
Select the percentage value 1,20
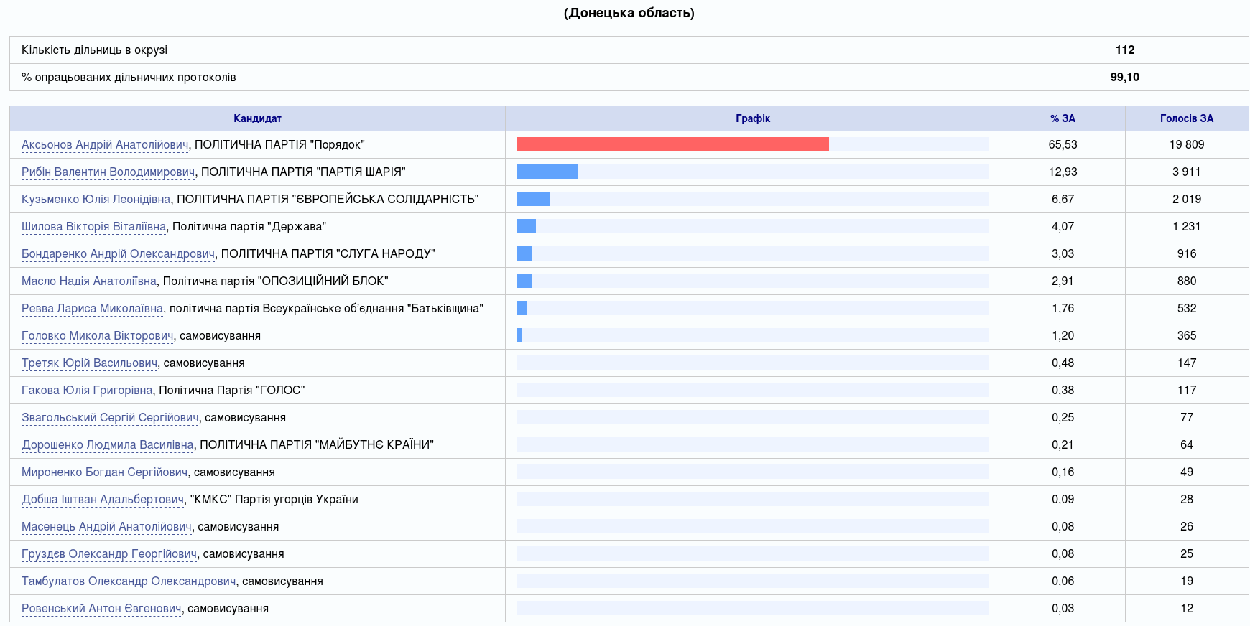point(1062,335)
